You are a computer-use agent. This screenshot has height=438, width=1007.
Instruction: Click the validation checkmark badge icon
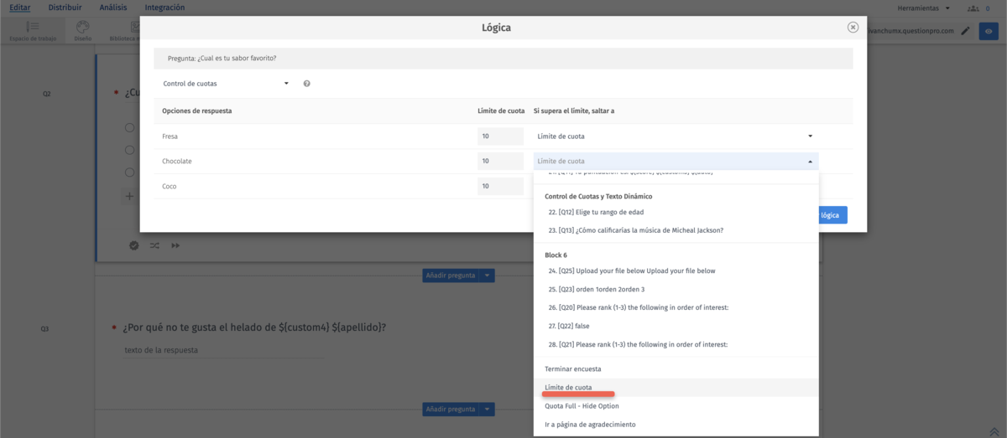(134, 245)
